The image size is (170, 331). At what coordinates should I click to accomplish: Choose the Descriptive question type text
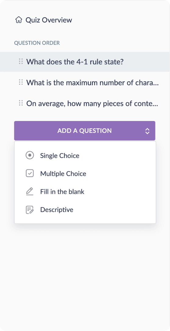coord(57,210)
